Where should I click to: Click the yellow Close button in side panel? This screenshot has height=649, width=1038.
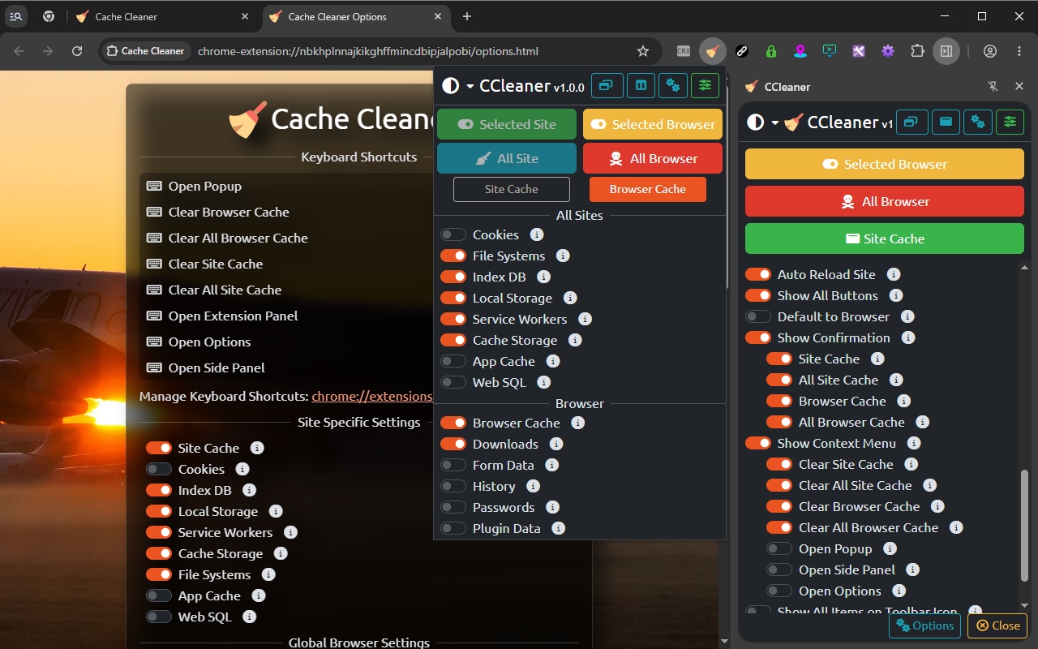(997, 625)
